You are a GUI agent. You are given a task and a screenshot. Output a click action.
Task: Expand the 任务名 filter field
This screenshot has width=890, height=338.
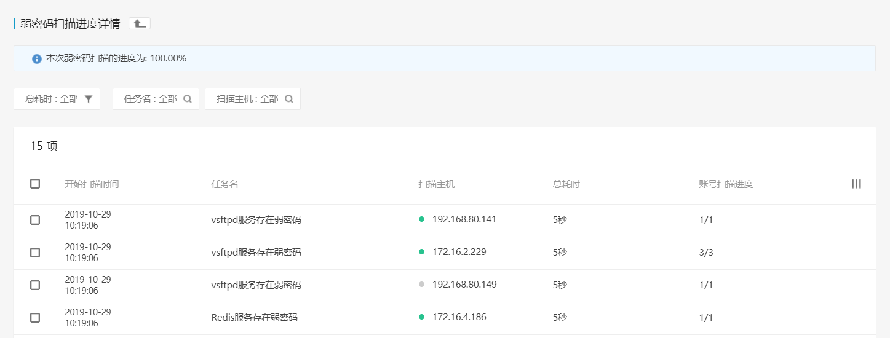tap(150, 99)
